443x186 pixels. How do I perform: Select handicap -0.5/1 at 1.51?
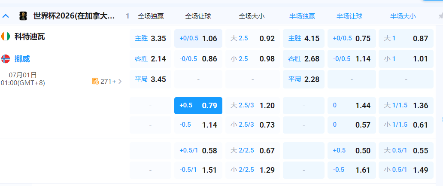tap(198, 170)
